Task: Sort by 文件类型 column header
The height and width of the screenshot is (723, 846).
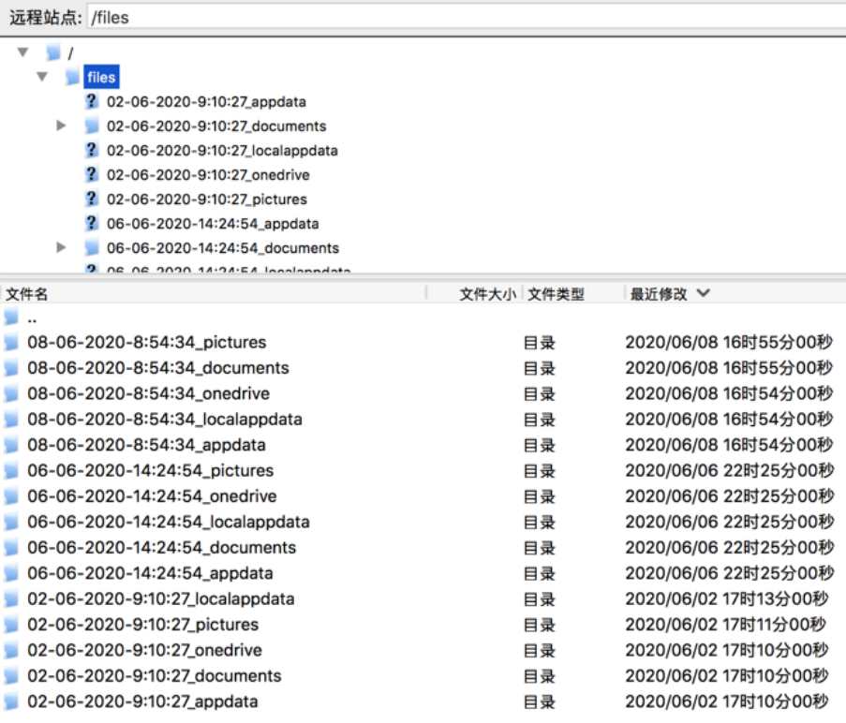Action: [557, 294]
